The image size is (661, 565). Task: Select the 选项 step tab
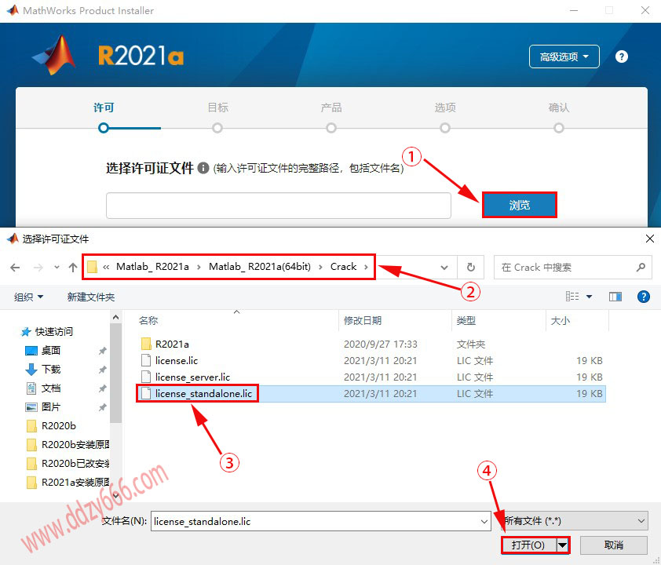[445, 108]
